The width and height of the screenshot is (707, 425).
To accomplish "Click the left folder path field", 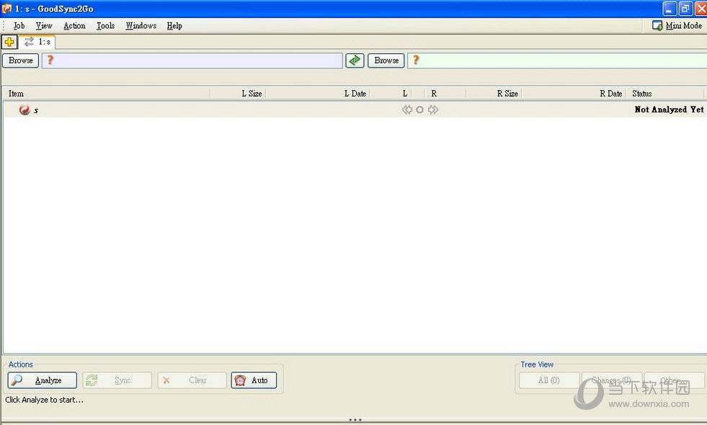I will coord(192,61).
